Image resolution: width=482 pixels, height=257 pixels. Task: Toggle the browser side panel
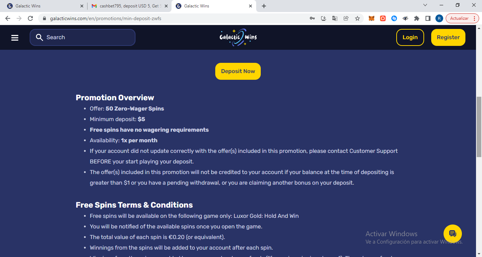pos(428,18)
